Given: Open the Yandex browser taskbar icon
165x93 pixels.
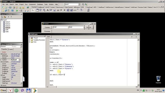Looking at the screenshot, I should pos(10,90).
